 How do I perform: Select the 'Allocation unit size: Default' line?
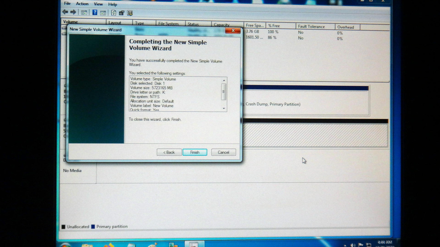point(152,101)
